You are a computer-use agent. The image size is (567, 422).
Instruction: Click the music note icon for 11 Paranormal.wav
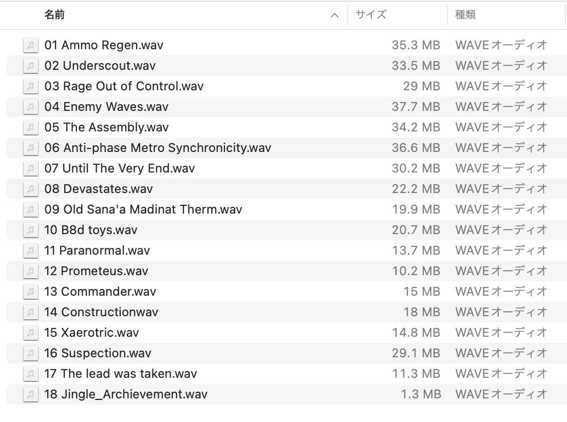pyautogui.click(x=31, y=251)
